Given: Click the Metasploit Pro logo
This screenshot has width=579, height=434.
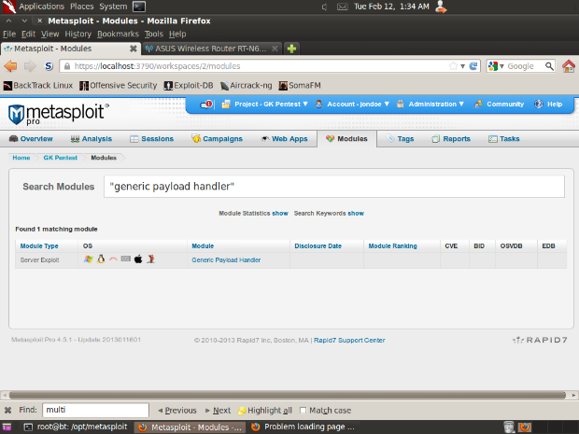Looking at the screenshot, I should click(58, 114).
